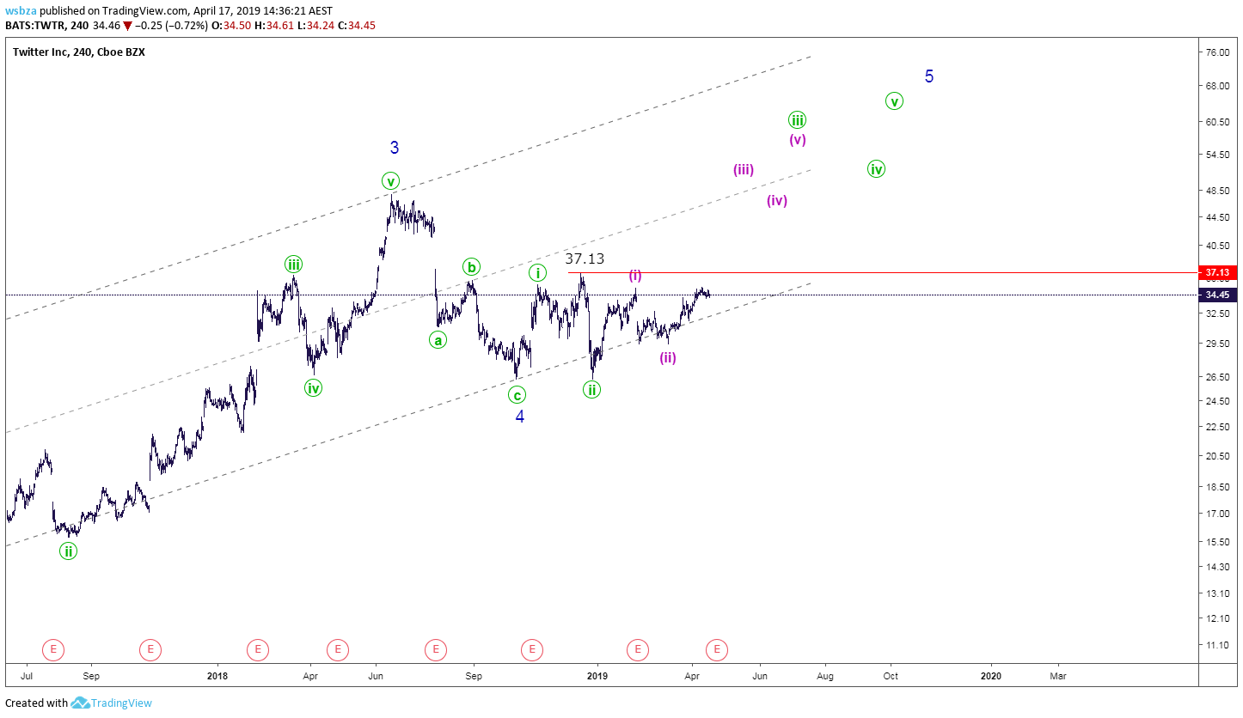
Task: Select the green circled 'b' wave label
Action: (471, 266)
